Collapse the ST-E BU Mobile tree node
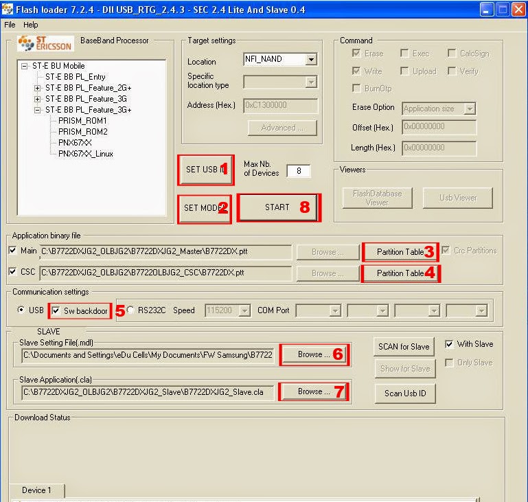Screen dimensions: 528x502 tap(24, 66)
